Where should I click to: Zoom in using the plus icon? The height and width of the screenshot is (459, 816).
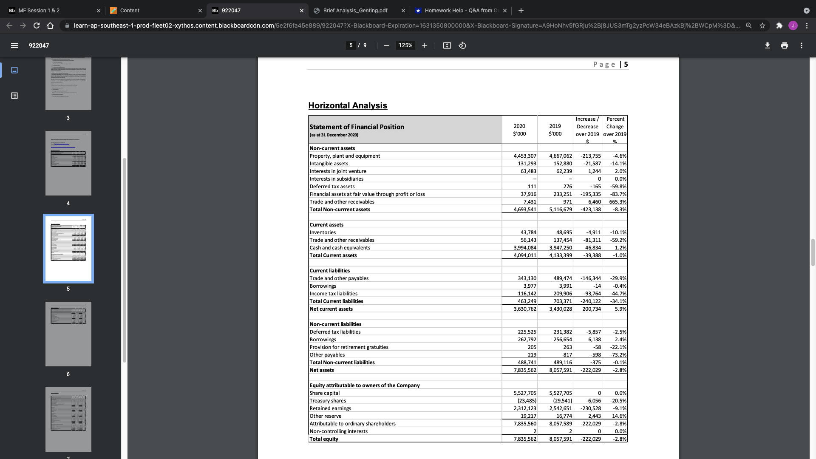(x=424, y=45)
